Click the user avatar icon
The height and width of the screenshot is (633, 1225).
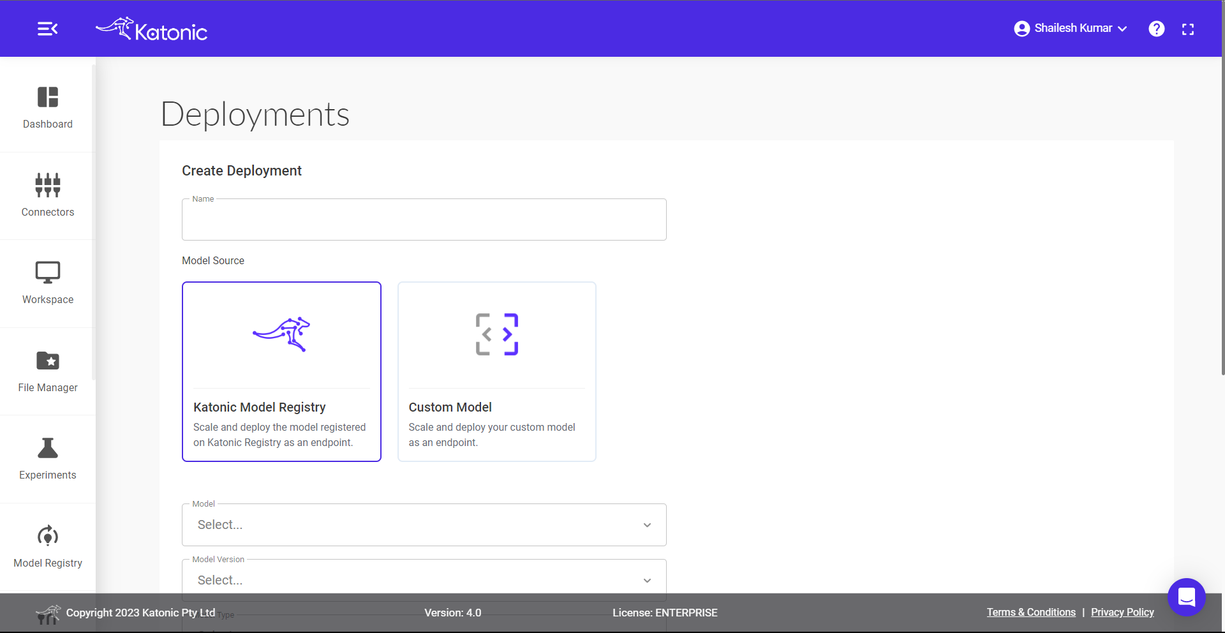tap(1021, 29)
